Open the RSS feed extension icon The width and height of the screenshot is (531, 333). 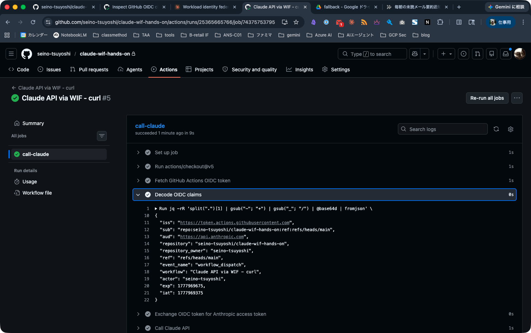364,22
